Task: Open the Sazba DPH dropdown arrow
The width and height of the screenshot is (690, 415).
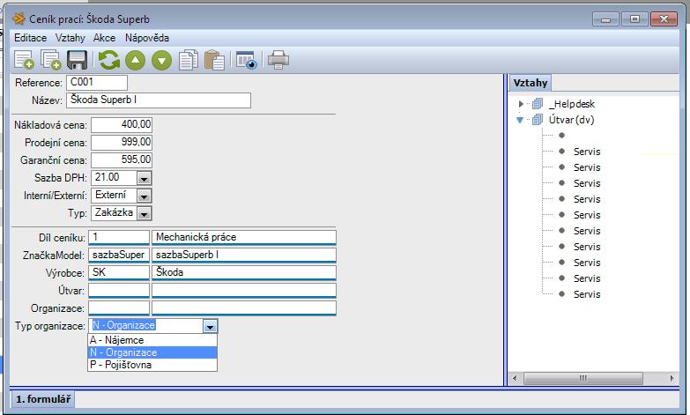Action: click(144, 178)
